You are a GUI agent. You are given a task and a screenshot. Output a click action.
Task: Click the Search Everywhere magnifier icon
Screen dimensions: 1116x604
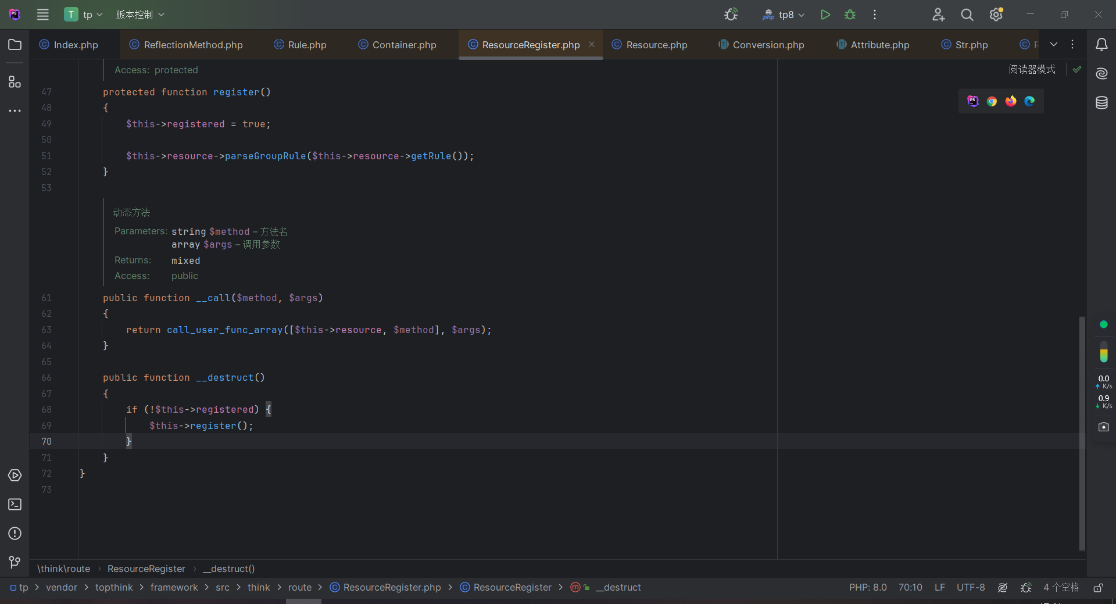[967, 15]
